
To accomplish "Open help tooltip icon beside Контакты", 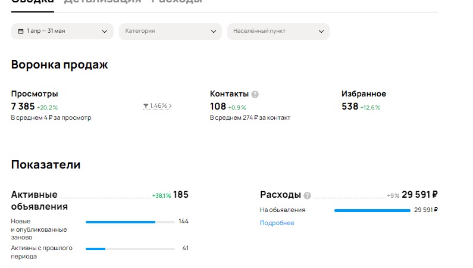I will (x=255, y=94).
